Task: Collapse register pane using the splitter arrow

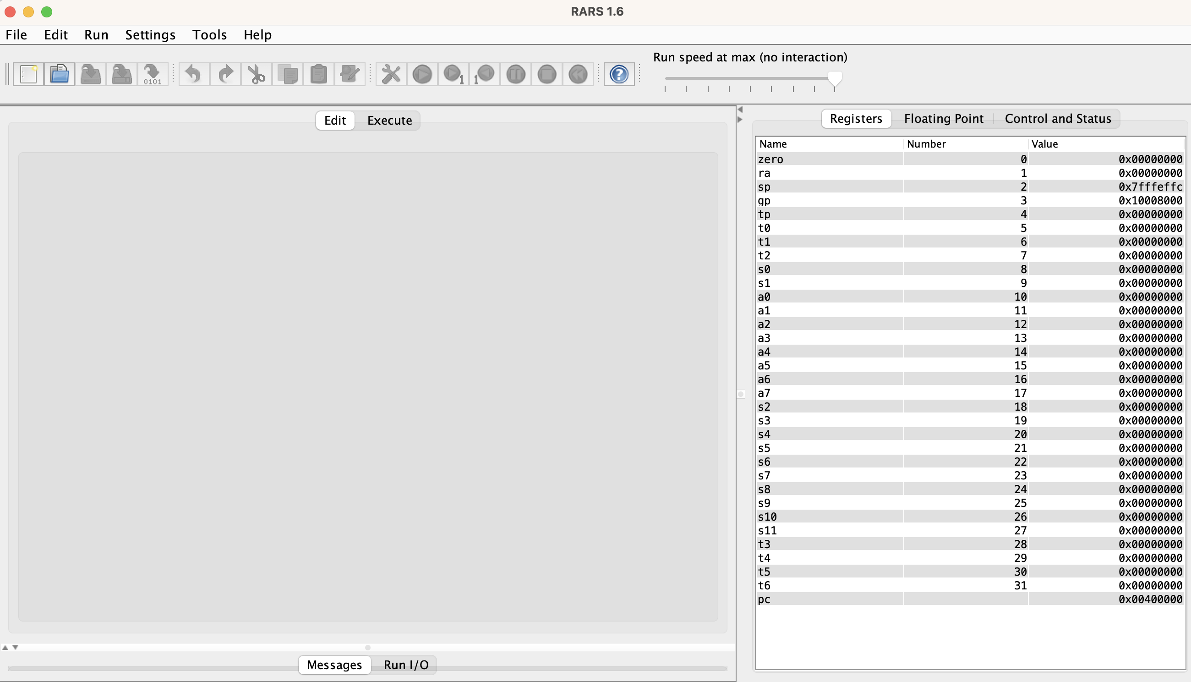Action: coord(740,120)
